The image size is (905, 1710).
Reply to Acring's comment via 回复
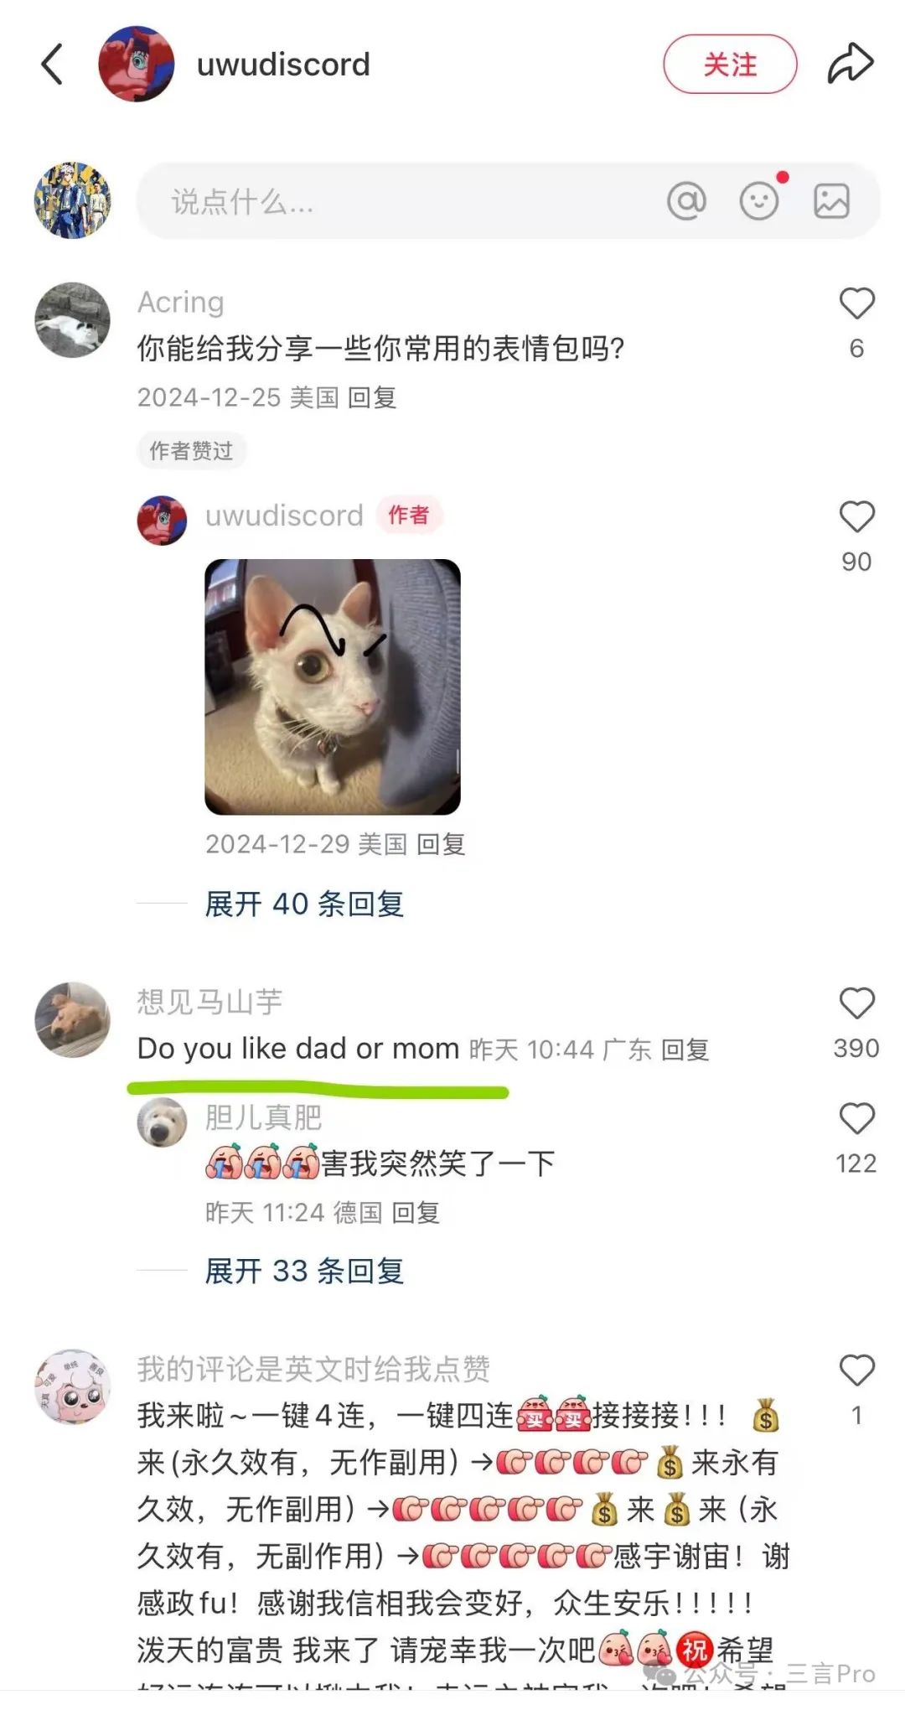tap(372, 397)
